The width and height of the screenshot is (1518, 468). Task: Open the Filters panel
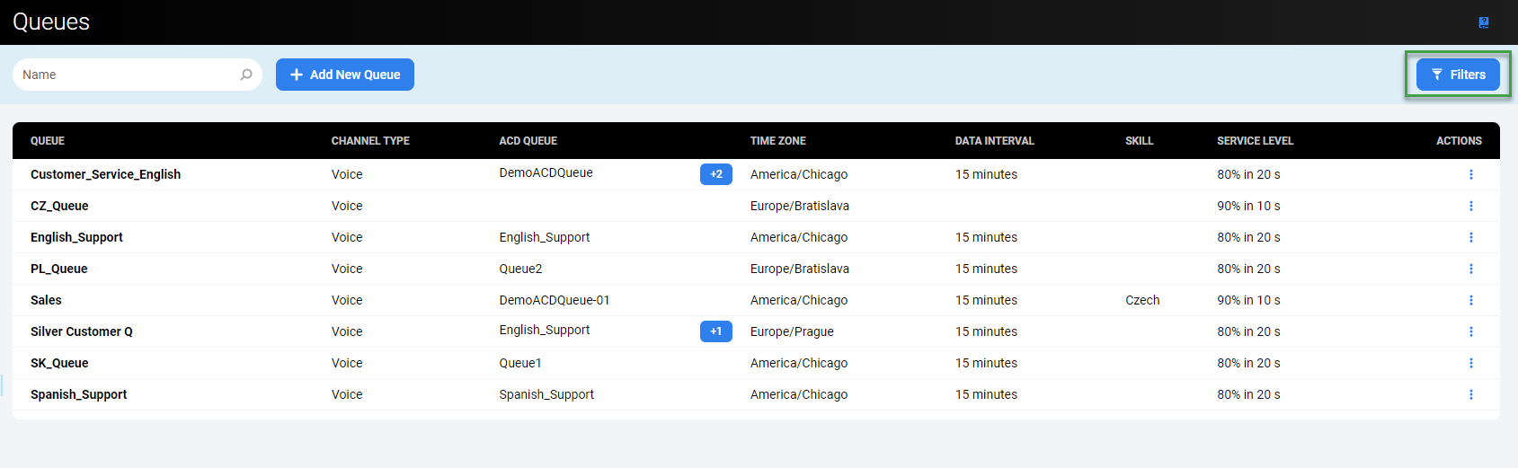[x=1458, y=75]
